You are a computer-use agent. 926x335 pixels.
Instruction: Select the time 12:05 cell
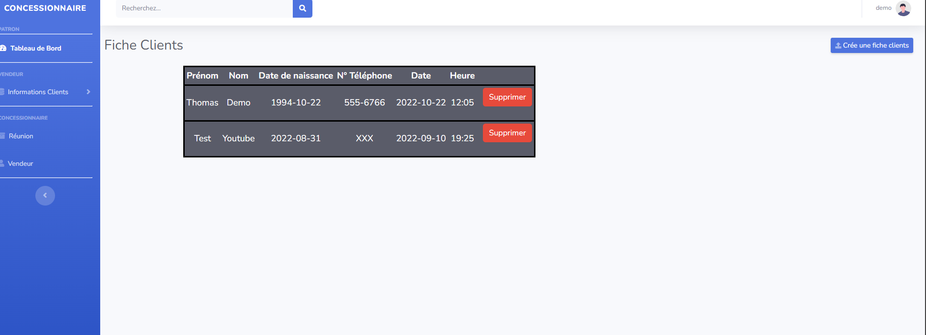pyautogui.click(x=462, y=103)
